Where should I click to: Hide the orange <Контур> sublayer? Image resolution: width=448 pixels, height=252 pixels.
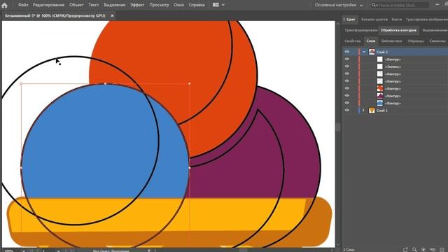coord(347,88)
